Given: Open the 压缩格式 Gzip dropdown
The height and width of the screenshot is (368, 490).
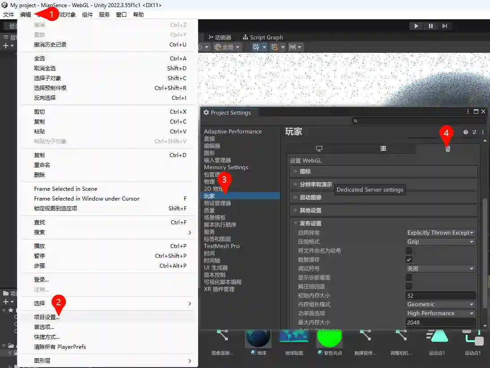Looking at the screenshot, I should pos(440,241).
